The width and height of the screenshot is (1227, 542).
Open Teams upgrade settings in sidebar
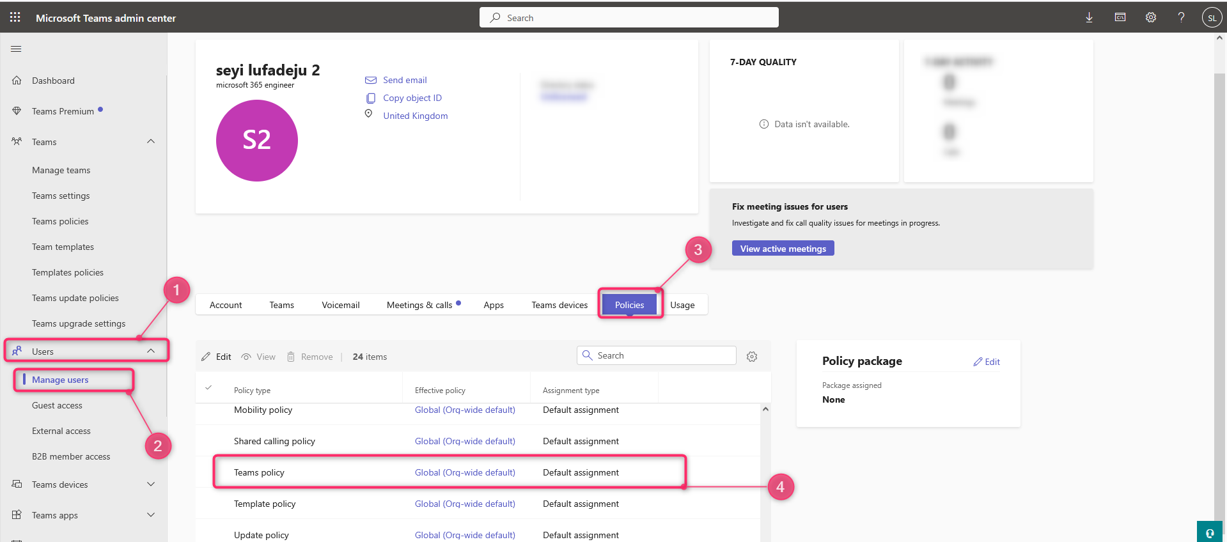click(79, 323)
